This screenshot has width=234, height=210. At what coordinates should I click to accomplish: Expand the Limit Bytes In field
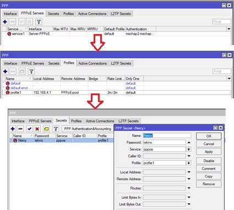(x=189, y=197)
